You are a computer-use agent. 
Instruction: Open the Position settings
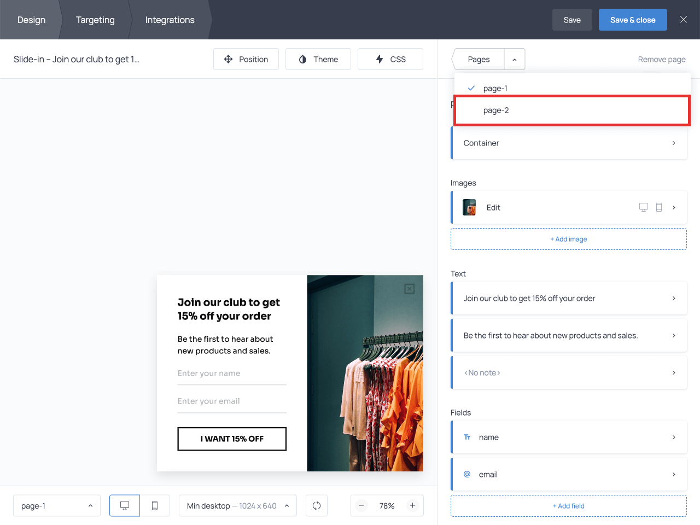coord(246,59)
